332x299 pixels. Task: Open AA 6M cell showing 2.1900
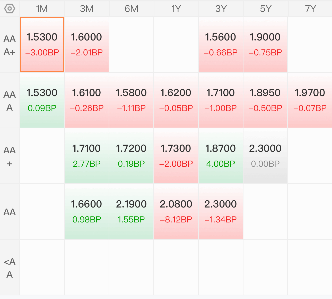coord(131,212)
